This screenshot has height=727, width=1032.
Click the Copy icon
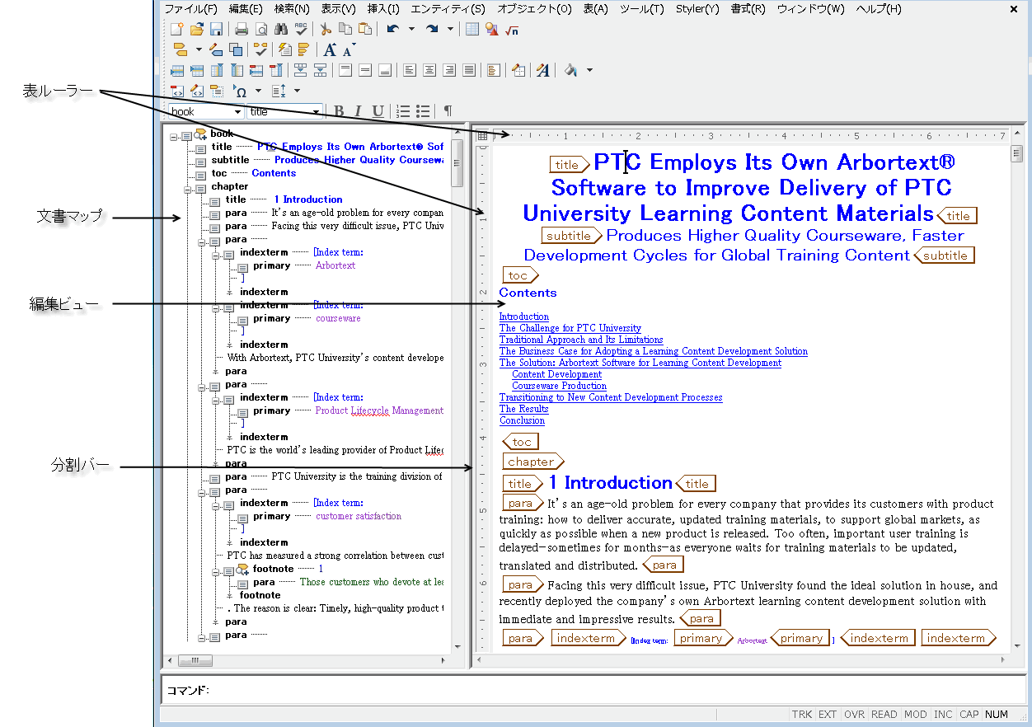click(345, 29)
